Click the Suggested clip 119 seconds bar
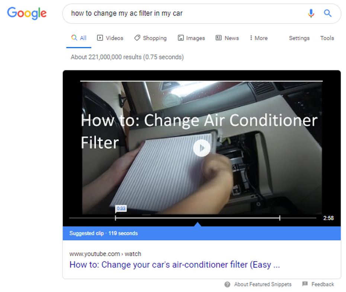 [202, 233]
